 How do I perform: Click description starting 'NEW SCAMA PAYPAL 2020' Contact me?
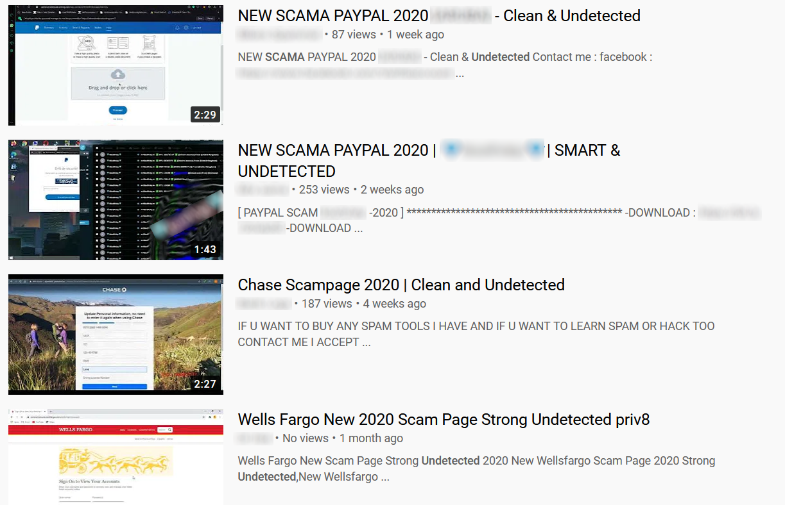coord(445,65)
